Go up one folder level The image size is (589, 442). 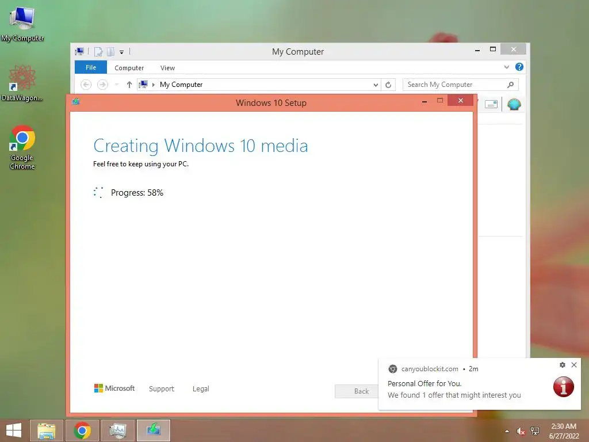pos(129,85)
